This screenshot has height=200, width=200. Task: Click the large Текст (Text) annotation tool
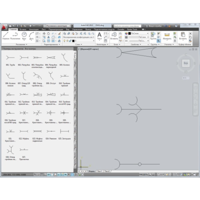pos(99,36)
